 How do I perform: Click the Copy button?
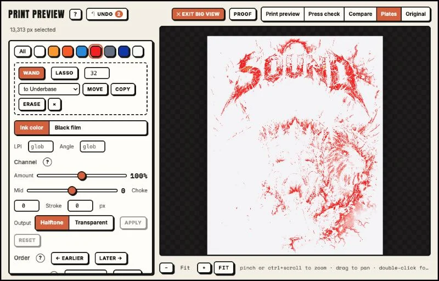pos(122,89)
